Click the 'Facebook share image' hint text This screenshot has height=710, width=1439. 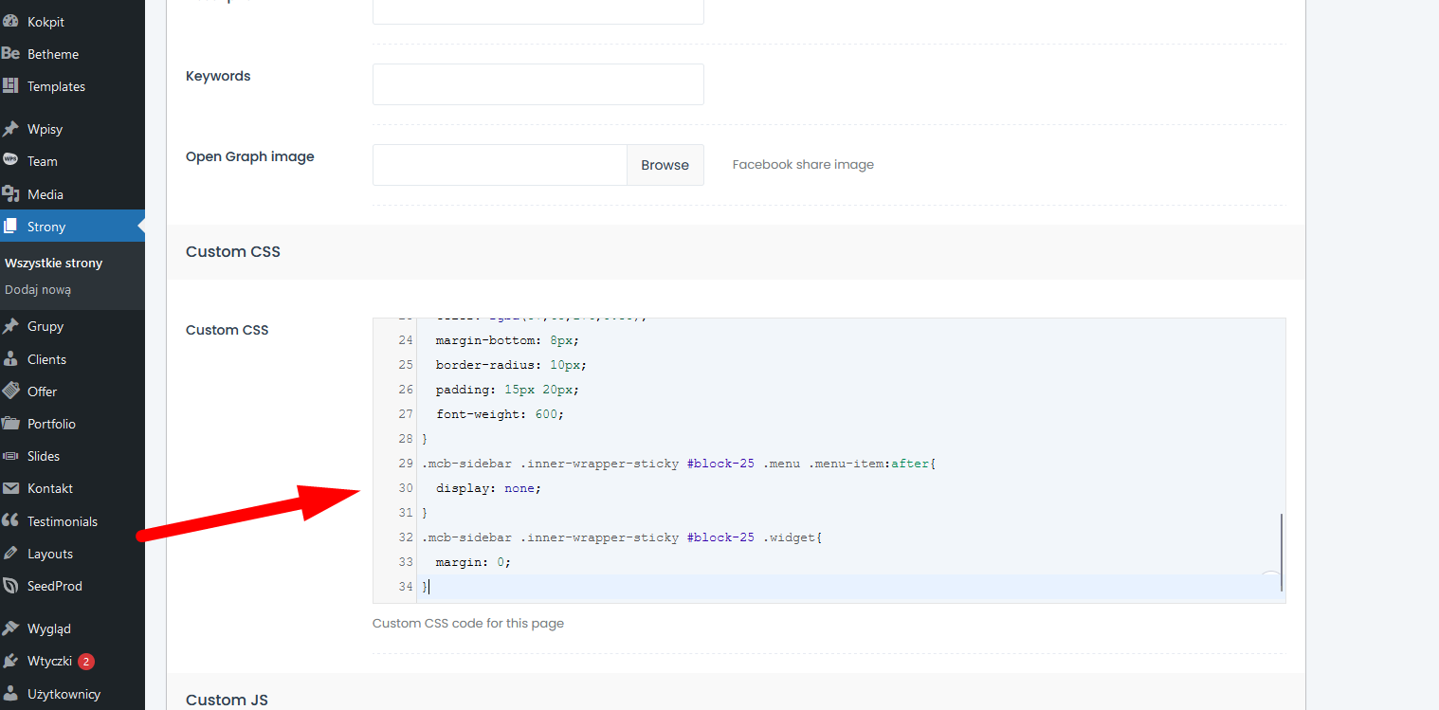tap(803, 165)
